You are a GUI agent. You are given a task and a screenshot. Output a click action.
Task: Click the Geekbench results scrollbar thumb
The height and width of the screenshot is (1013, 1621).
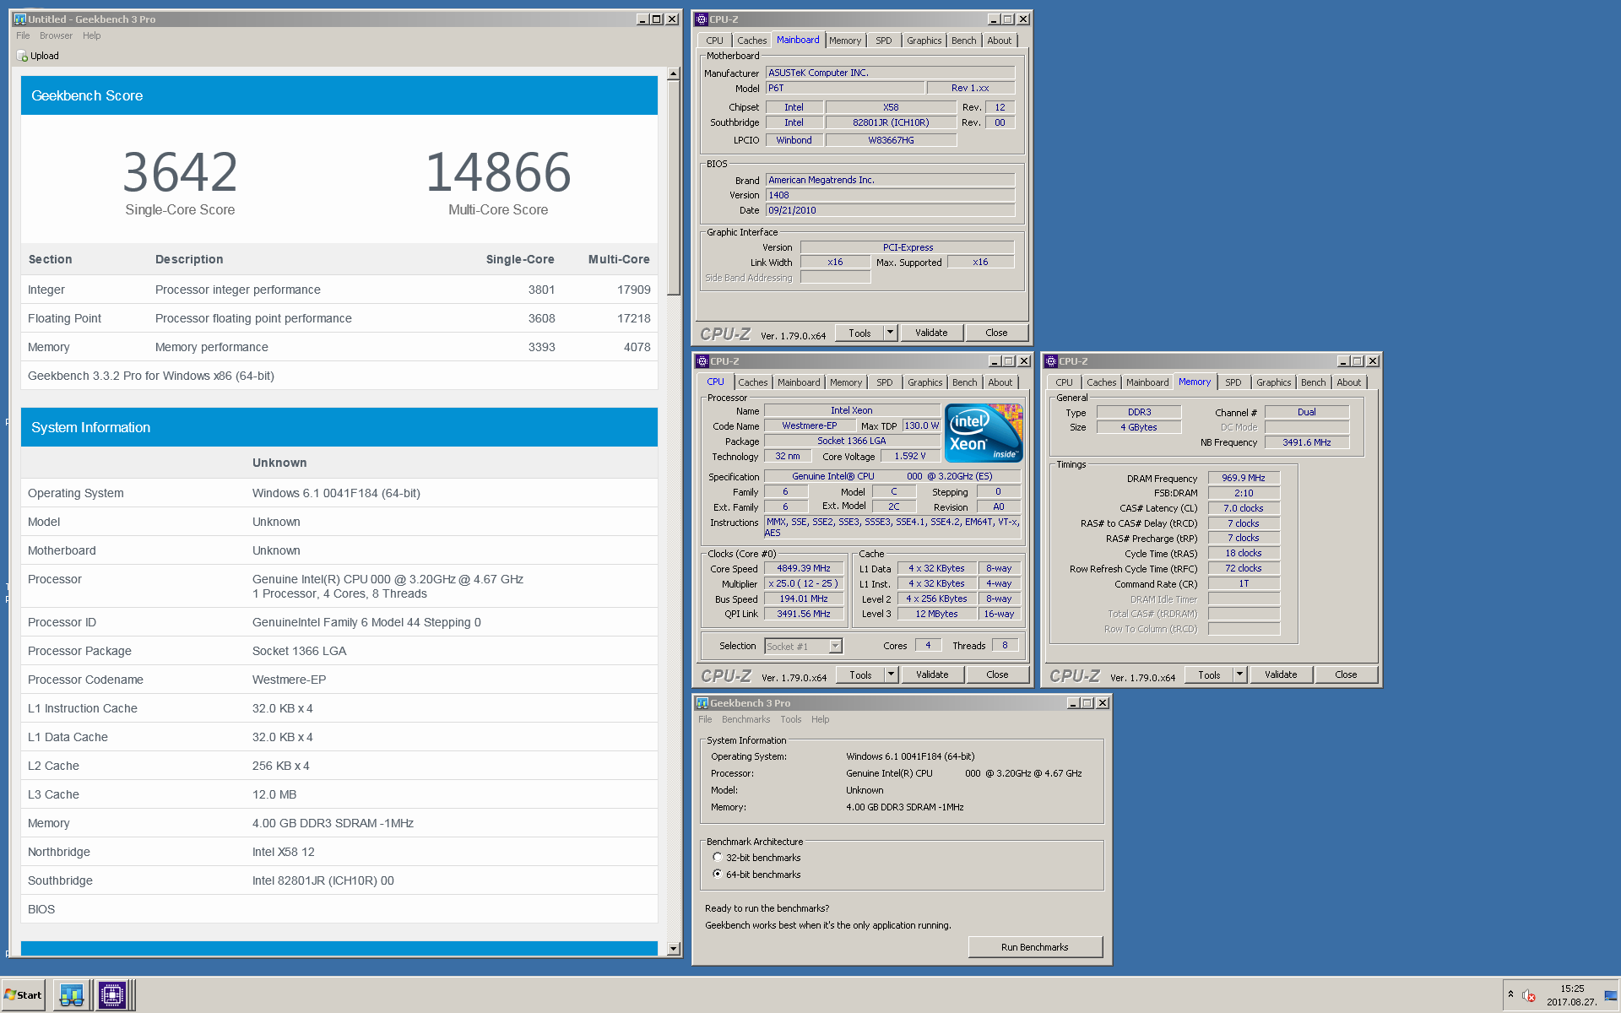pos(673,187)
